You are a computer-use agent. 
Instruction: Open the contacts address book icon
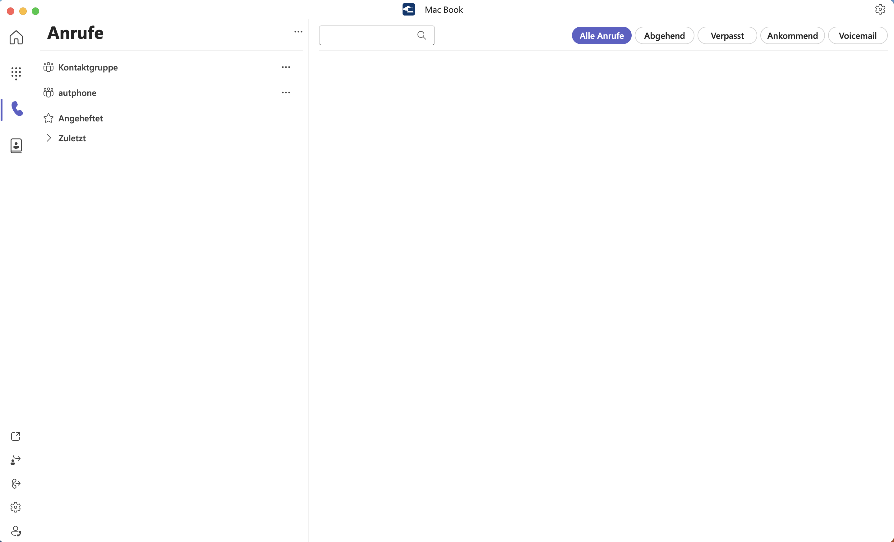point(16,146)
